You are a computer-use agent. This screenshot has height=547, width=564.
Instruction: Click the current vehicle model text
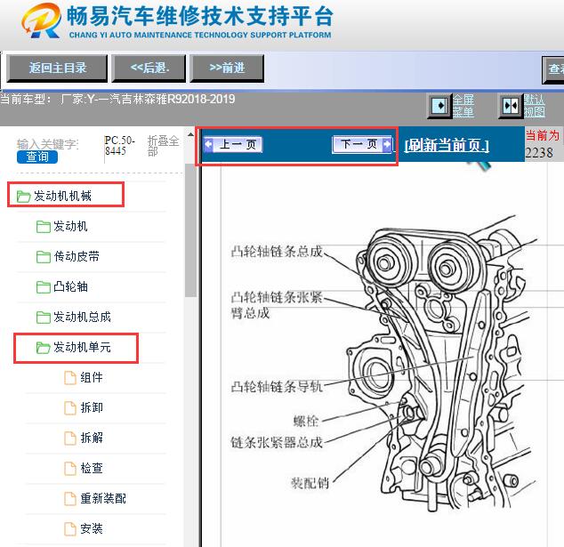click(117, 99)
